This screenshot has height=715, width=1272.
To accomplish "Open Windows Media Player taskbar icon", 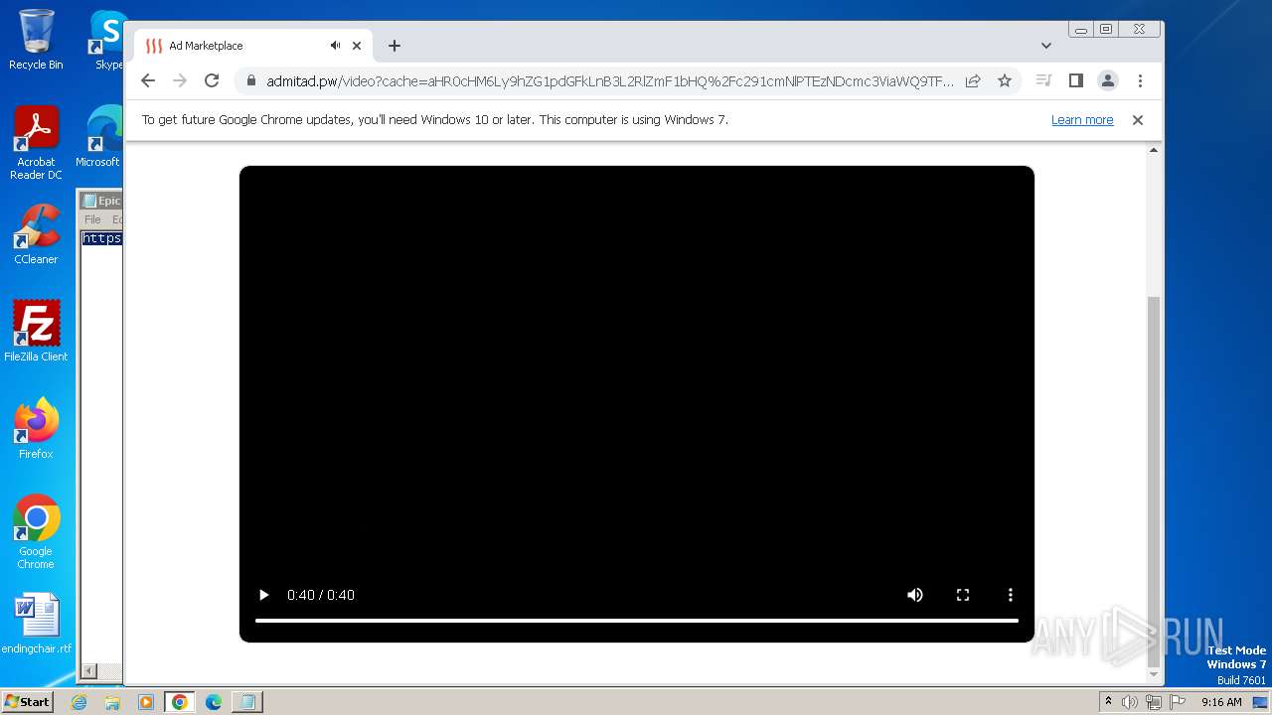I will pos(146,702).
